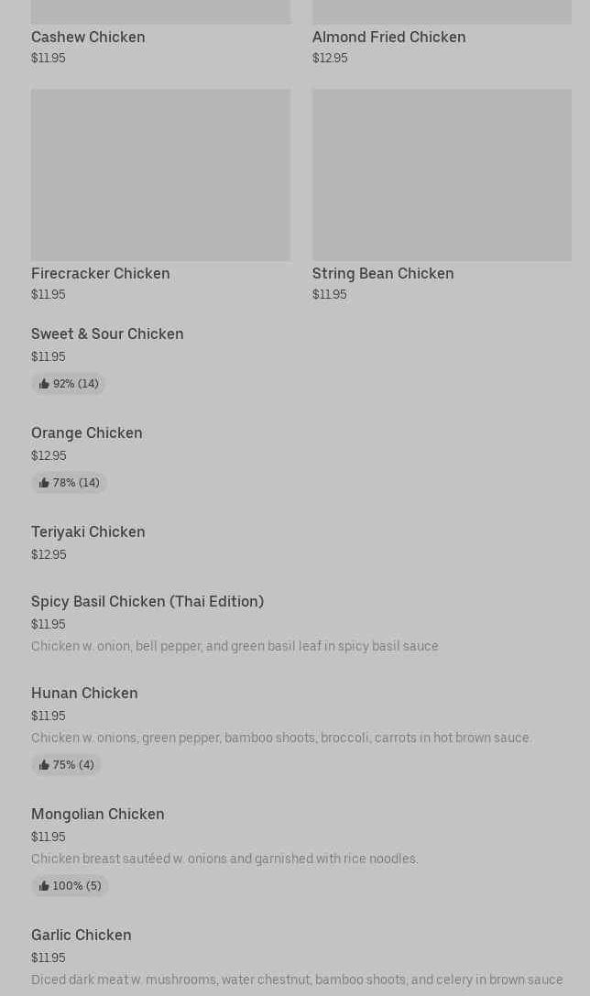The height and width of the screenshot is (996, 590).
Task: Open the Almond Fried Chicken item
Action: pyautogui.click(x=388, y=37)
